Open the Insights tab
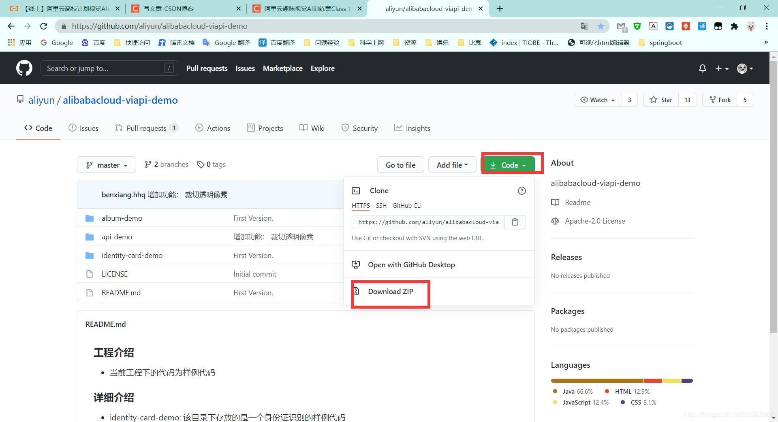 (412, 128)
